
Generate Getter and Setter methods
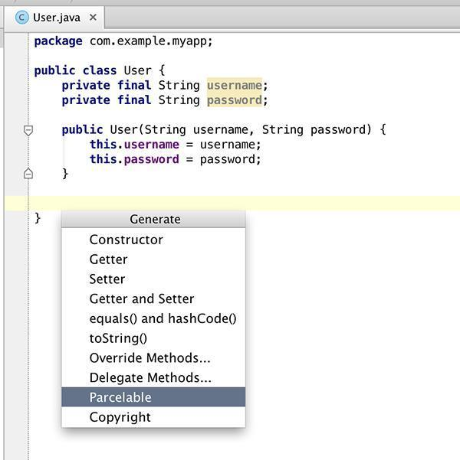pos(141,299)
